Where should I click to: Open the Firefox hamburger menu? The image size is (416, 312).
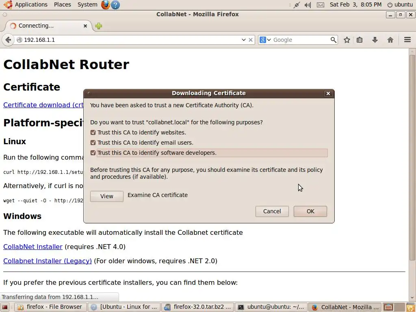point(407,40)
